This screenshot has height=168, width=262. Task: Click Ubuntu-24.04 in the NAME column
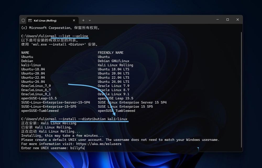coord(33,82)
